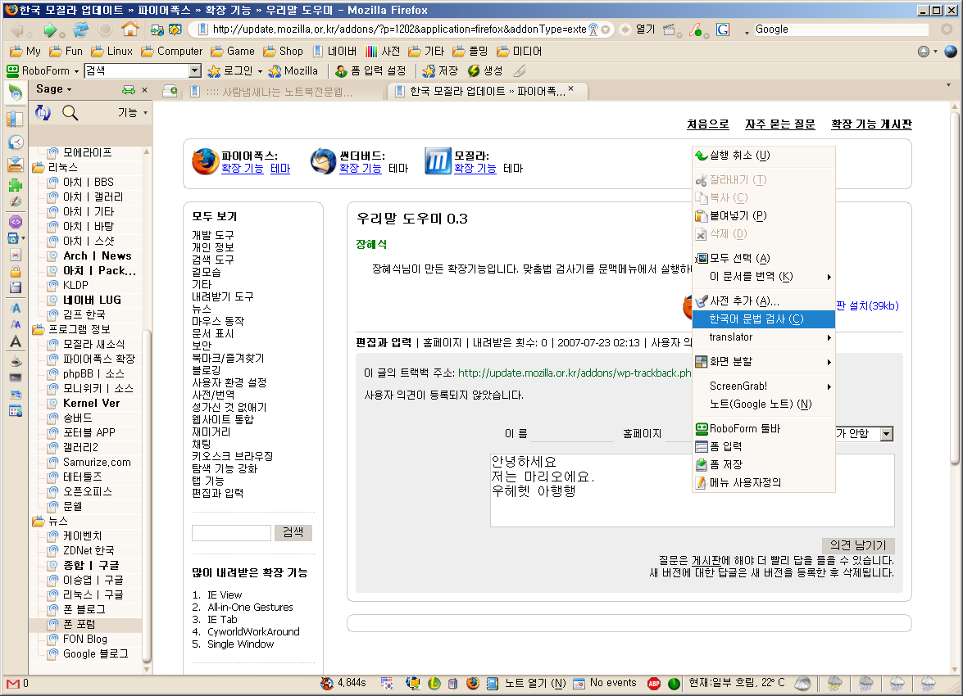The height and width of the screenshot is (696, 963).
Task: Click the comment textarea with 안녕하세요
Action: [693, 490]
